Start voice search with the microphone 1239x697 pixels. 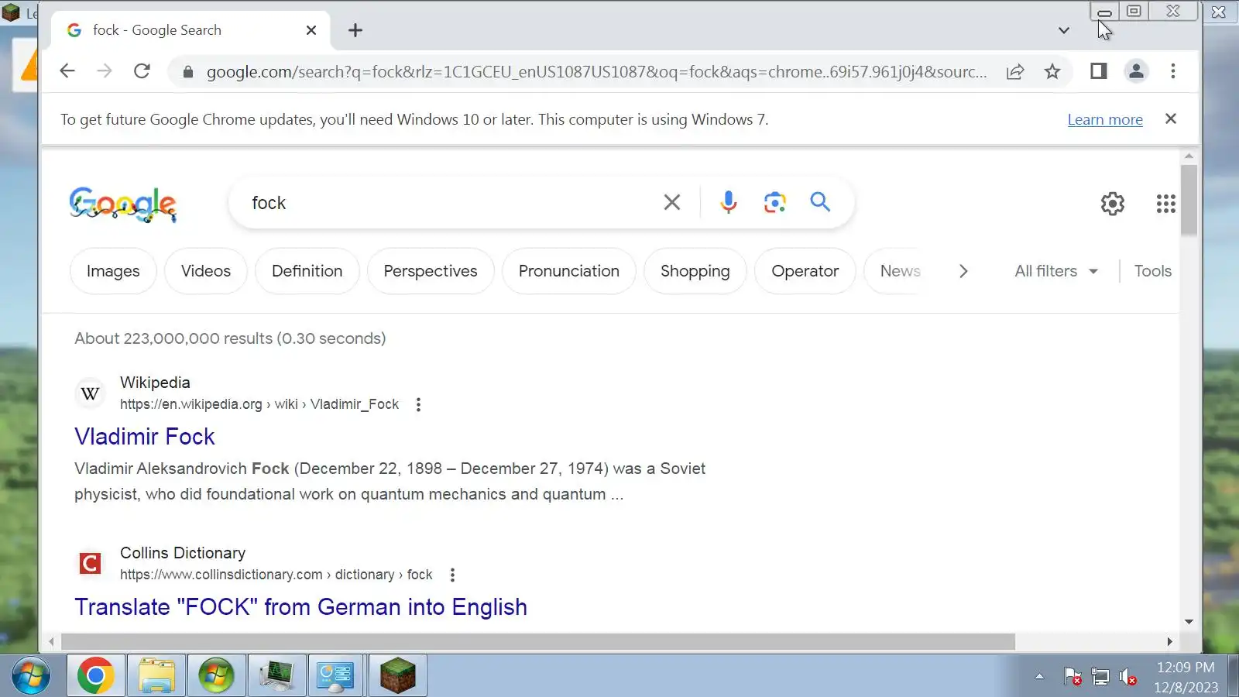point(728,202)
